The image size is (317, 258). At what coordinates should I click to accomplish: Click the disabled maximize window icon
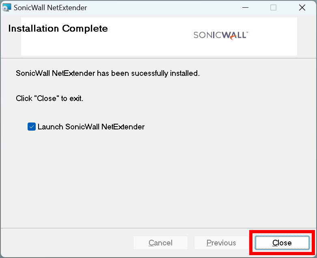[x=273, y=8]
